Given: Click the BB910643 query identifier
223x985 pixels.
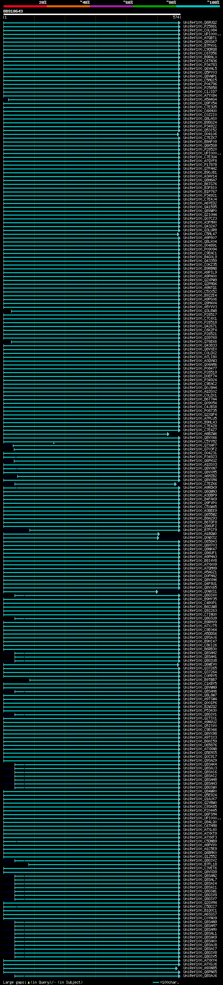Looking at the screenshot, I should pos(13,12).
